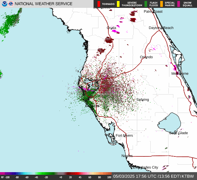Viewport: 197px width, 180px height.
Task: Click the "100" value at the scale's right end
Action: [x=109, y=177]
